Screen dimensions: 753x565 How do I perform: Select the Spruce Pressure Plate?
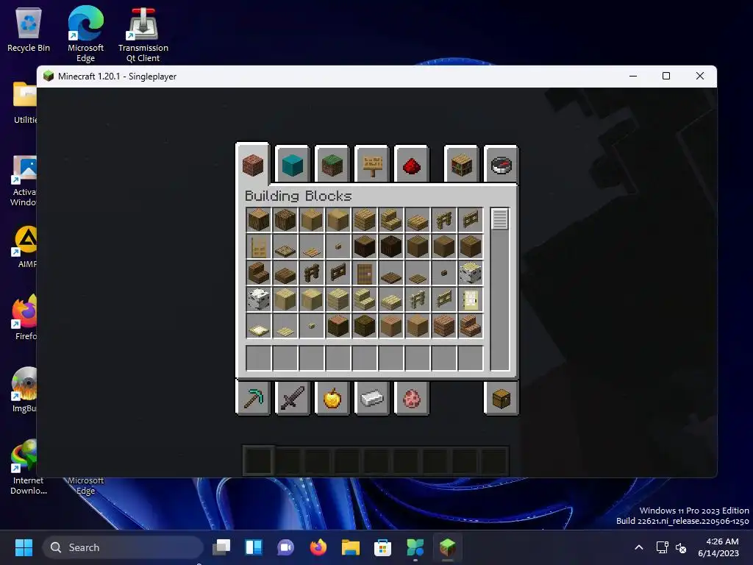[x=418, y=273]
